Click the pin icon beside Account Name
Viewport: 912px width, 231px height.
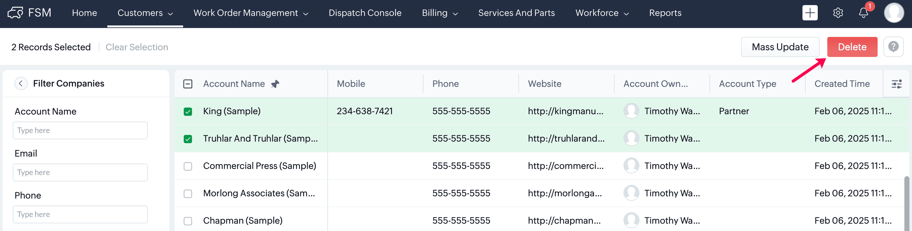click(275, 84)
